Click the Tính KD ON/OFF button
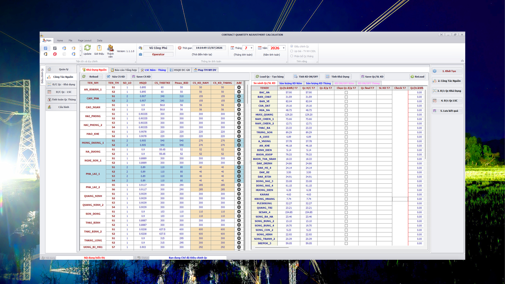 306,77
